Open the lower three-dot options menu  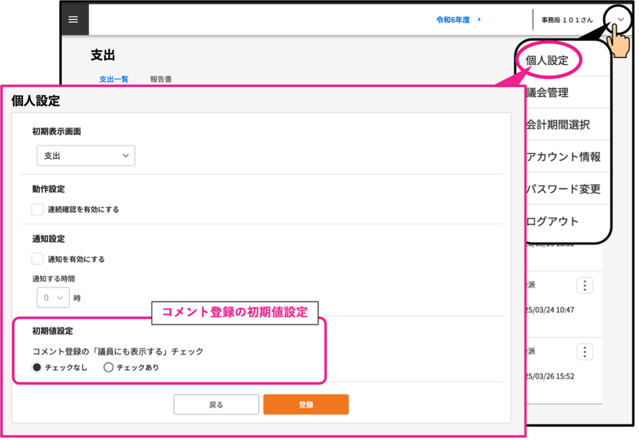coord(585,352)
